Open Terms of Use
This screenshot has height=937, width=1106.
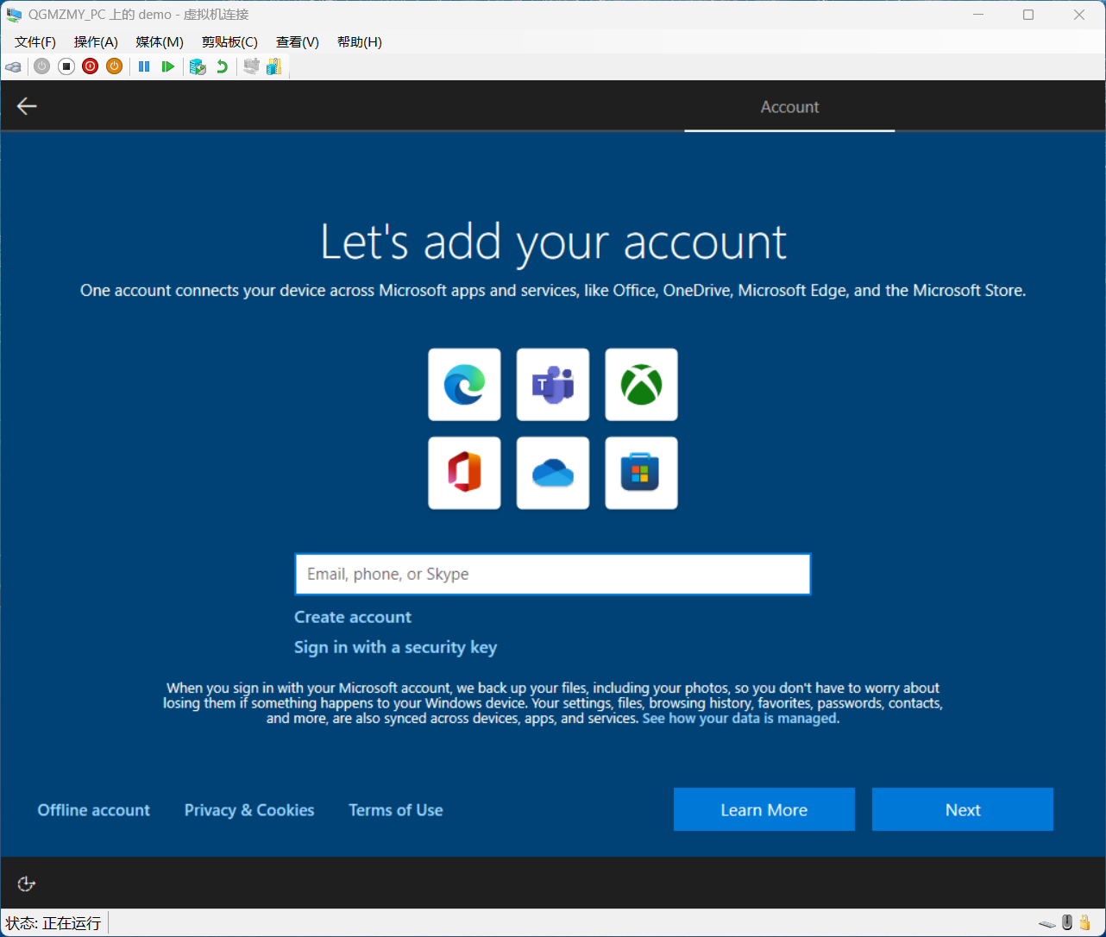tap(396, 810)
